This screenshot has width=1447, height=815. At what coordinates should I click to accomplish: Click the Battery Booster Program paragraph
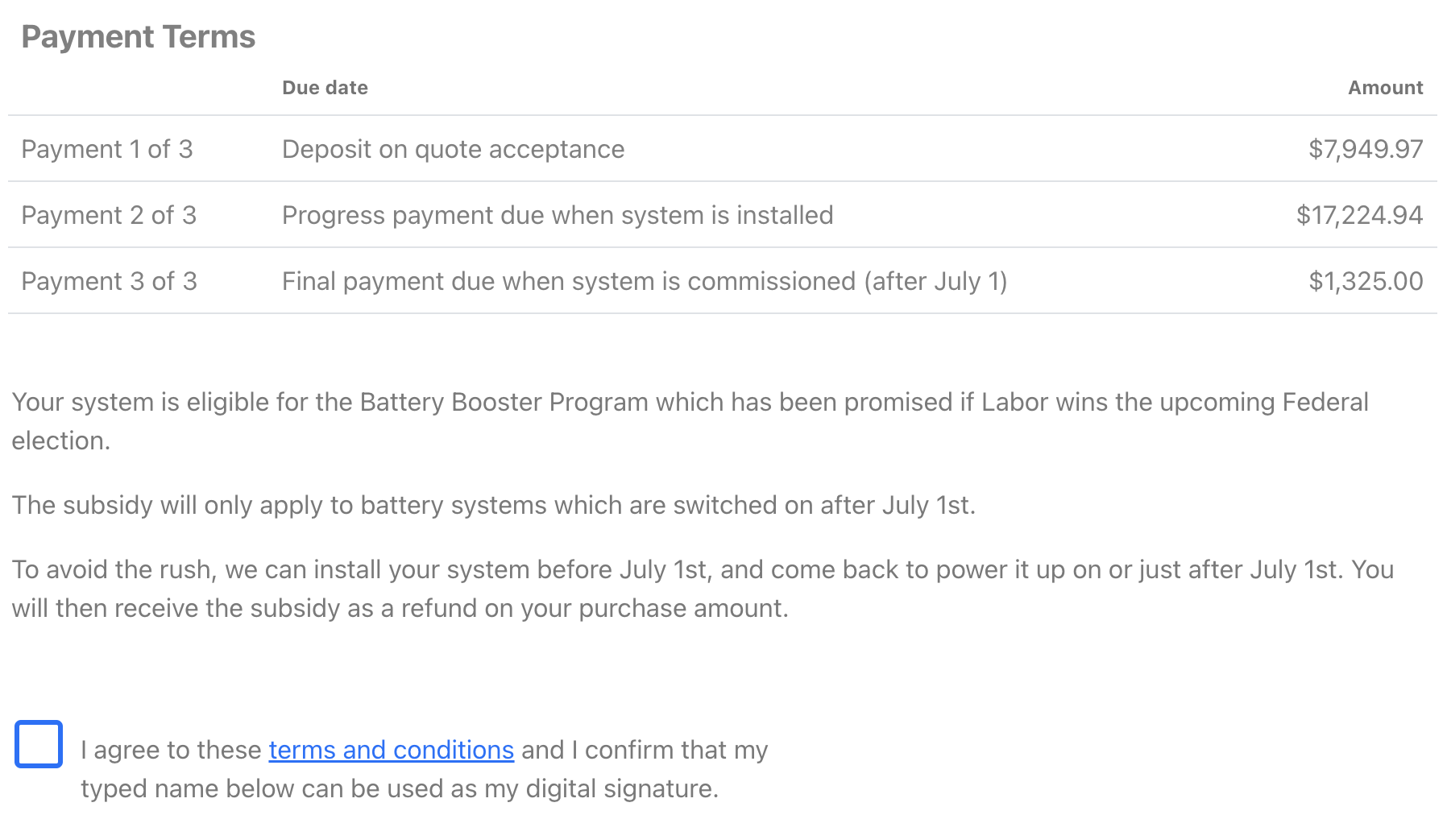[x=690, y=402]
